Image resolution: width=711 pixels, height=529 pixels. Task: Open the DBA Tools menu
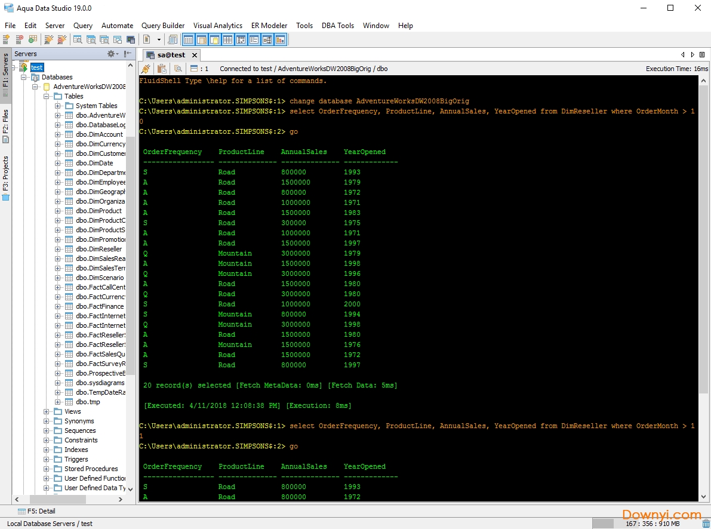pyautogui.click(x=337, y=26)
